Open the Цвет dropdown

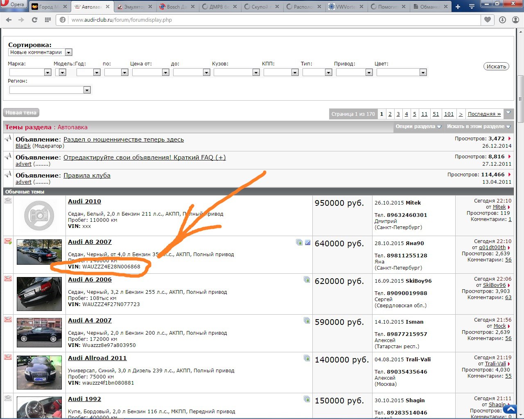point(402,72)
